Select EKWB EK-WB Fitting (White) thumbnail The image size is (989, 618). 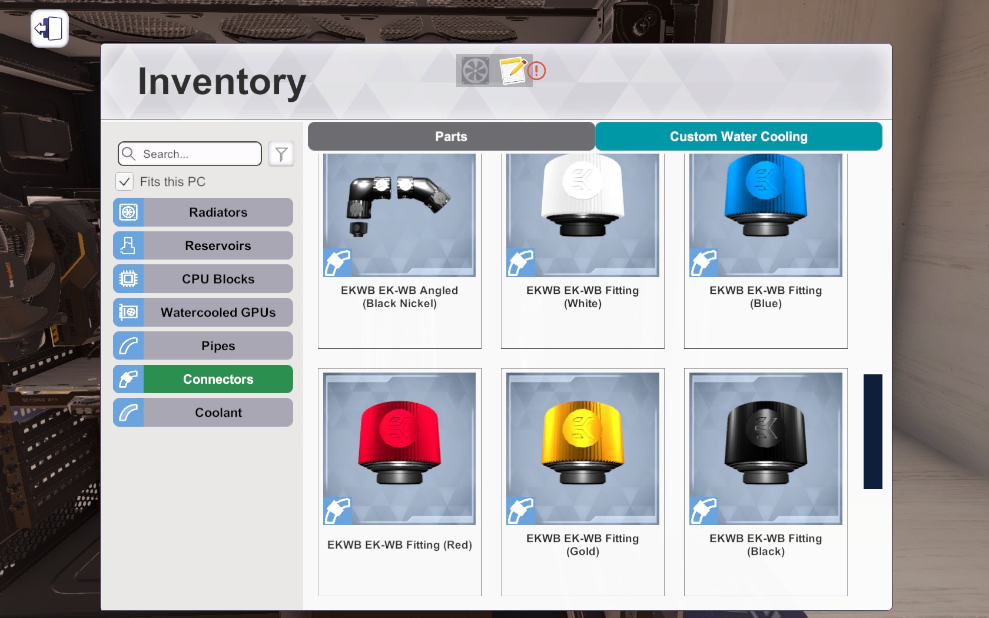click(x=583, y=215)
